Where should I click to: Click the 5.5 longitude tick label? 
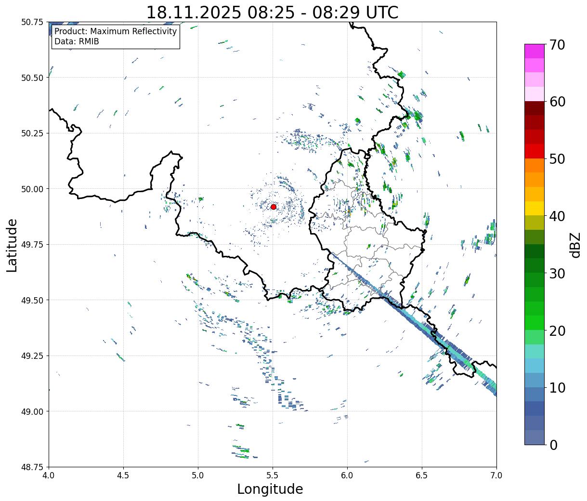pos(273,475)
